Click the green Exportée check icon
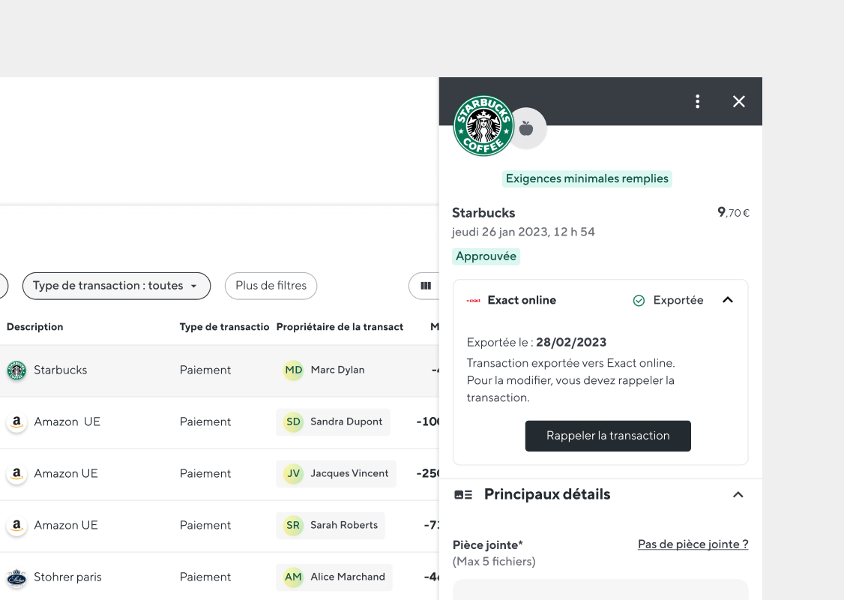Screen dimensions: 844x600 [639, 301]
